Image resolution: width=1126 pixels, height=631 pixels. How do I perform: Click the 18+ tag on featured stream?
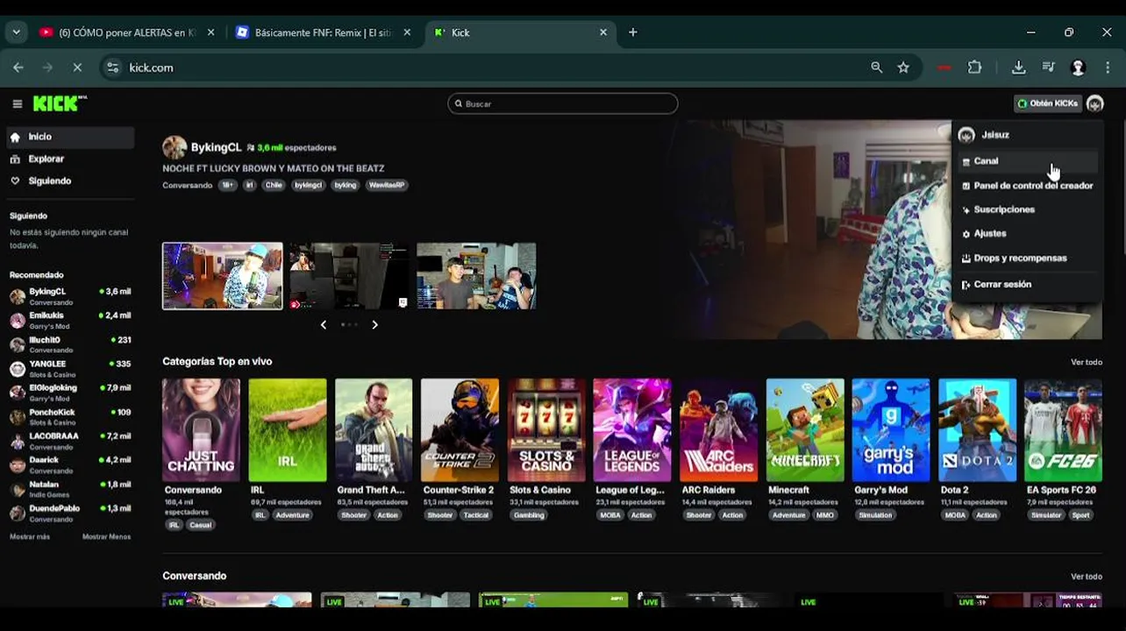227,185
